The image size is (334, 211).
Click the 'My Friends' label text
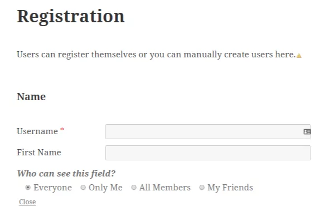click(230, 188)
